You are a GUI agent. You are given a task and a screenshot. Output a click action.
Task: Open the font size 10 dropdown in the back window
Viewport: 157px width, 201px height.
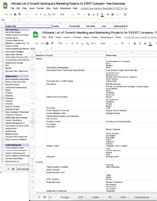(x=81, y=14)
